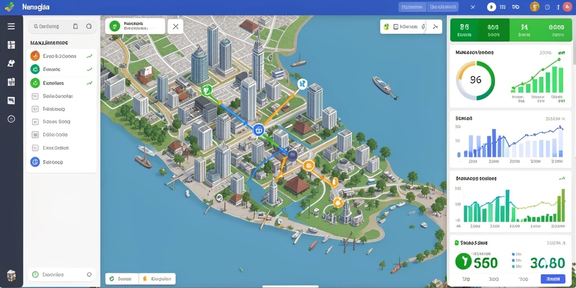Expand the arrow in the upper-right map card
The height and width of the screenshot is (288, 576).
click(x=423, y=26)
